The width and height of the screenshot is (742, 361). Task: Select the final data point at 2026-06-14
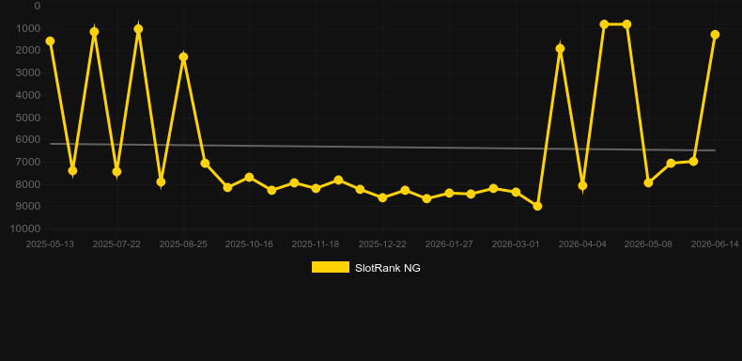[x=715, y=35]
